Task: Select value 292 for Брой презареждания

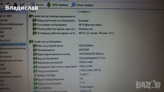Action: [81, 78]
